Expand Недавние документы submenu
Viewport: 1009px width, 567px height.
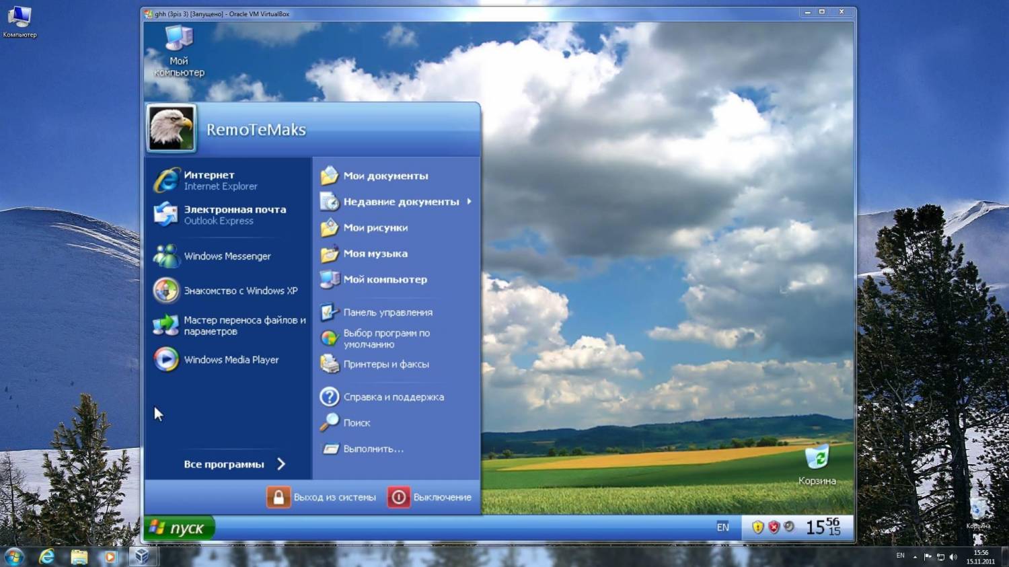pyautogui.click(x=396, y=201)
